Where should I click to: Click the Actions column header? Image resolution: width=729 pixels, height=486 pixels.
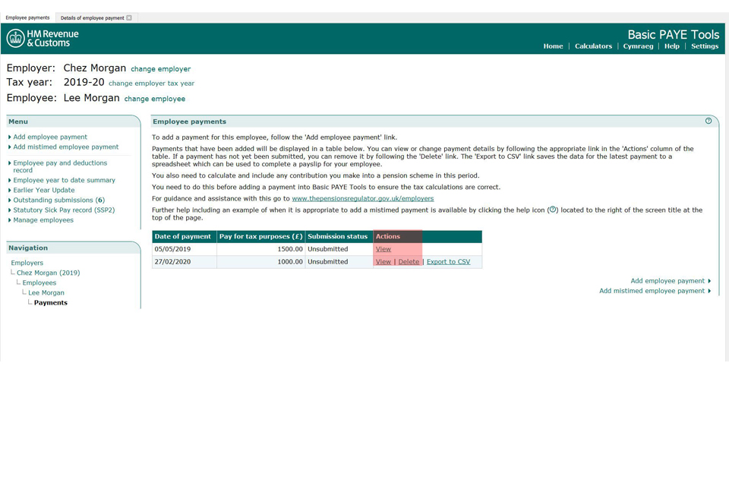[428, 236]
